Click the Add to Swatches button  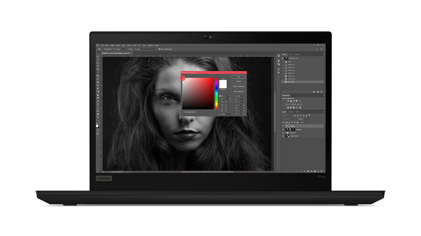pos(238,86)
